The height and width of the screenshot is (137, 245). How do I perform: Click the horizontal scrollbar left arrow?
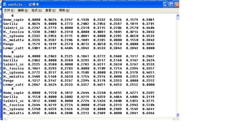click(x=5, y=119)
